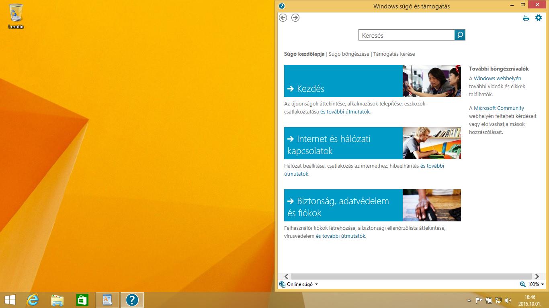Print the help page with printer icon
Viewport: 549px width, 308px height.
pyautogui.click(x=526, y=18)
